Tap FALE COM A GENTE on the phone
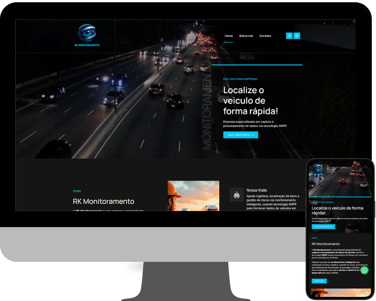Image resolution: width=376 pixels, height=301 pixels. click(x=323, y=227)
